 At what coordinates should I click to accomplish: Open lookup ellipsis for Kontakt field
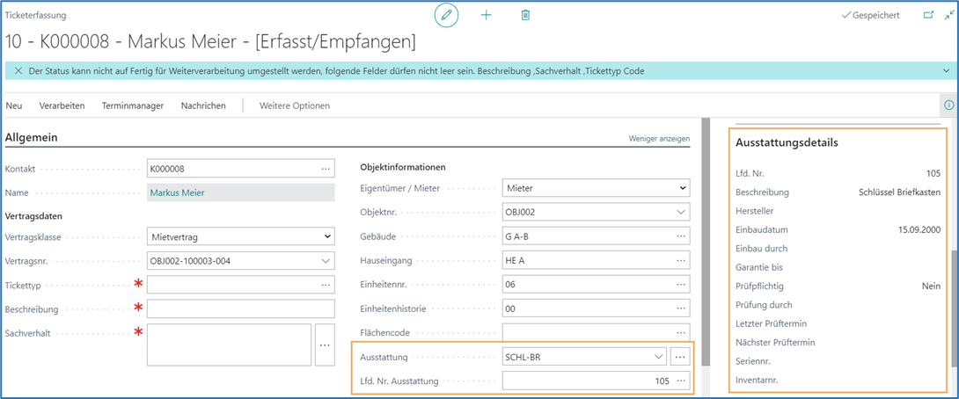tap(326, 169)
